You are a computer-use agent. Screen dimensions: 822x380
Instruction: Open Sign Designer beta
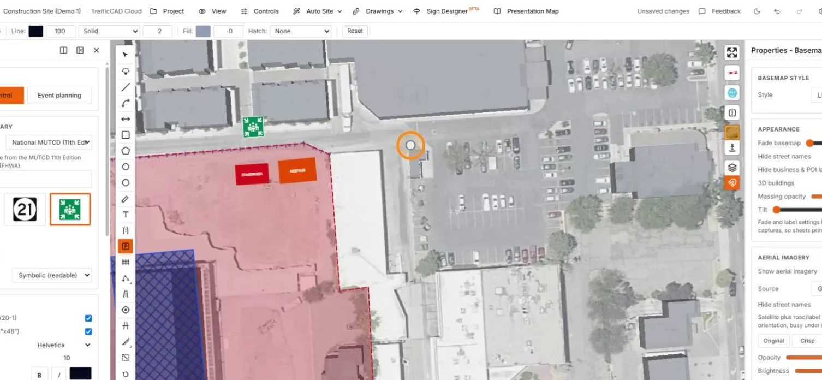pyautogui.click(x=446, y=11)
